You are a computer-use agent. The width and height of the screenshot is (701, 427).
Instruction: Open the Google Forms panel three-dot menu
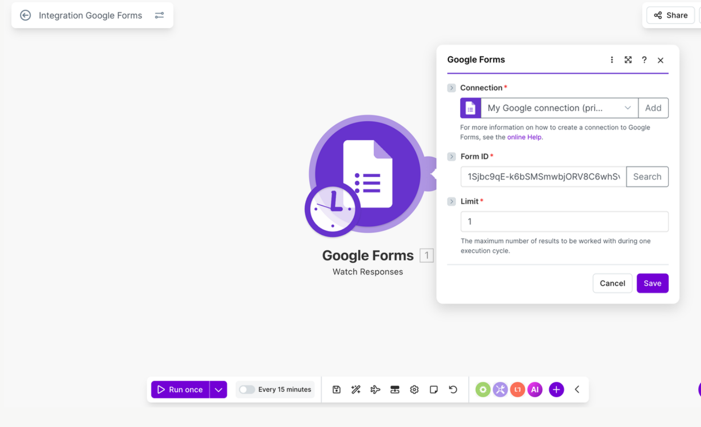click(612, 60)
